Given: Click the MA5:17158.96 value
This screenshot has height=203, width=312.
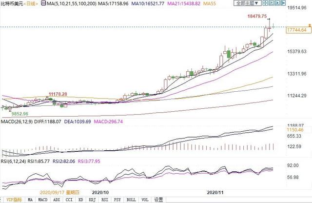Looking at the screenshot, I should (x=113, y=3).
